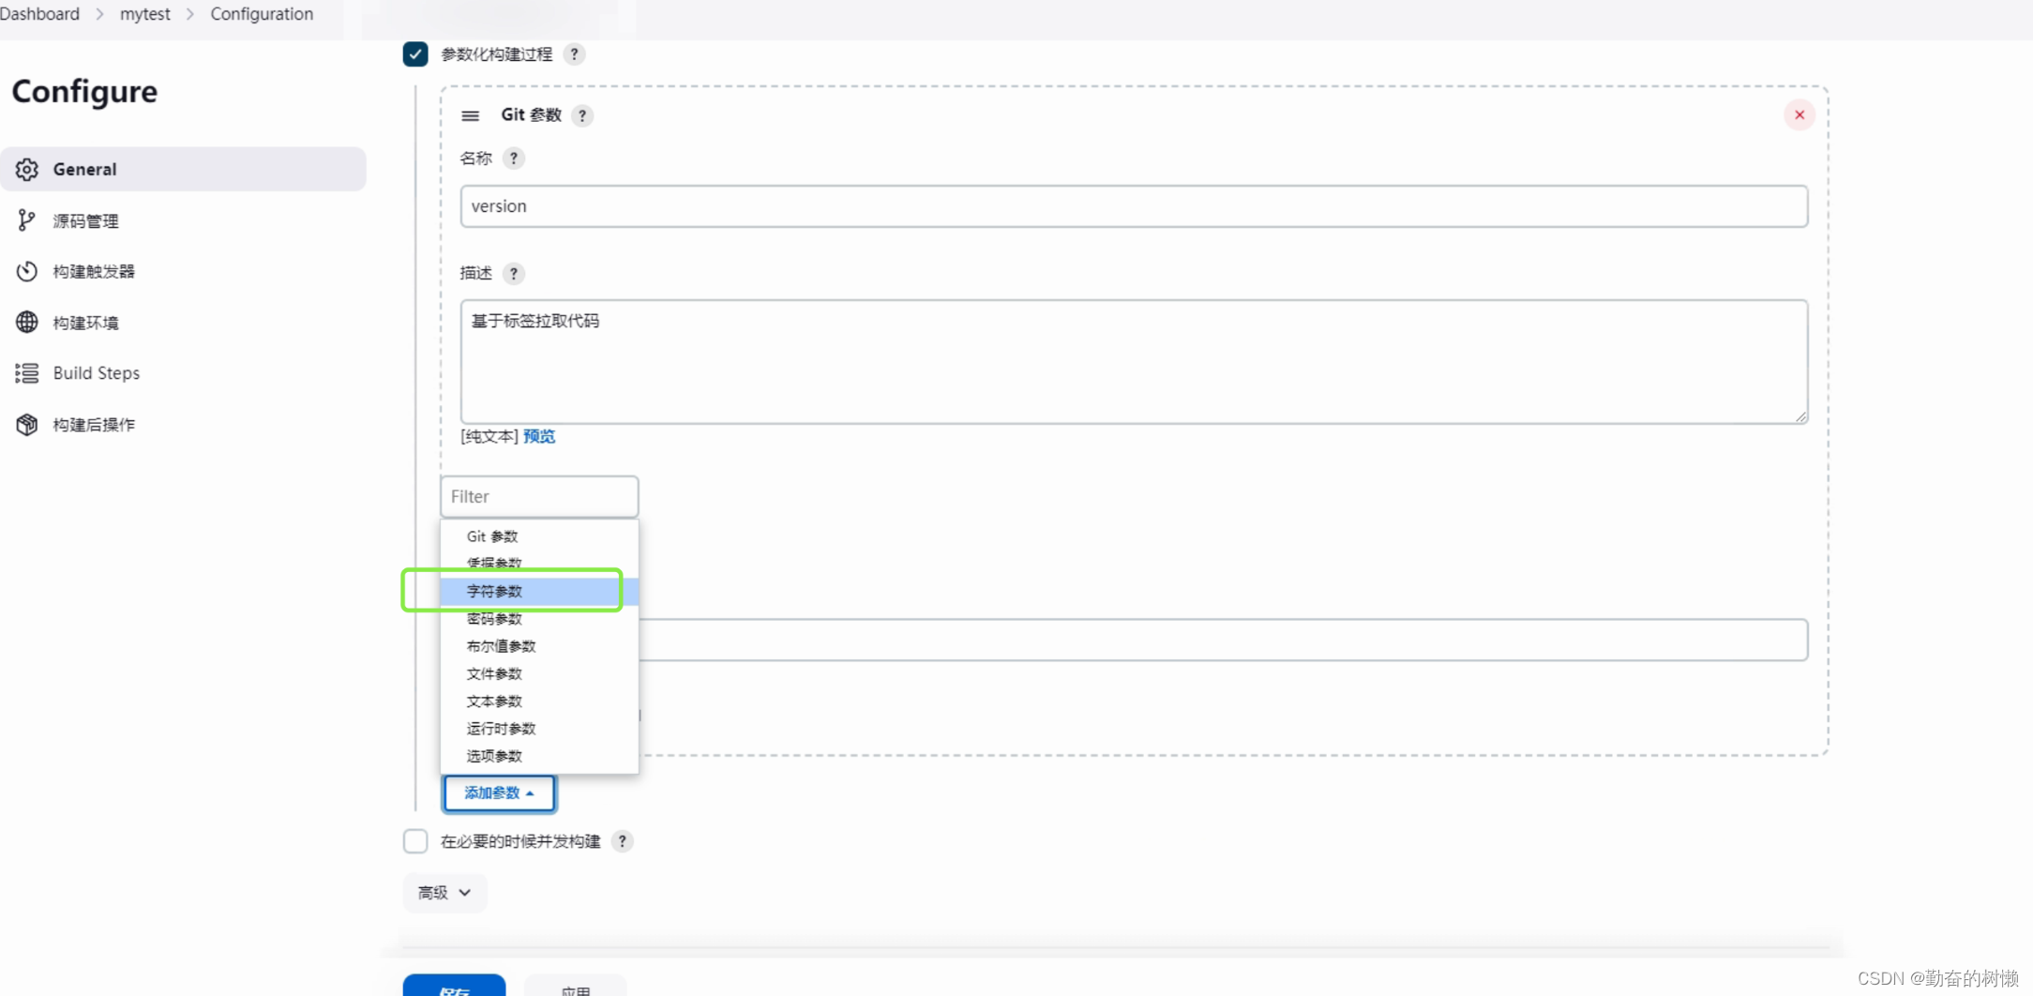The height and width of the screenshot is (996, 2033).
Task: Click the build environment globe icon
Action: tap(26, 322)
